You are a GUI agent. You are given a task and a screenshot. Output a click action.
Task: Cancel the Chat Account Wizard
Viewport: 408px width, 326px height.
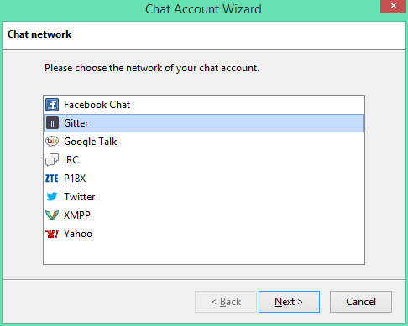point(361,302)
